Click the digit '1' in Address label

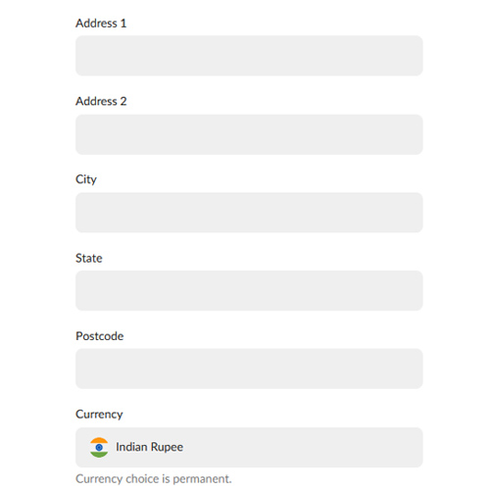[123, 24]
